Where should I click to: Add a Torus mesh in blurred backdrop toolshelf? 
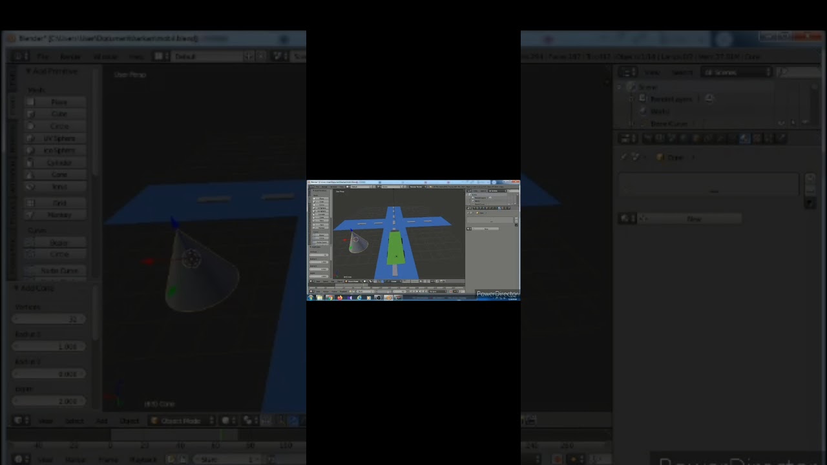pos(55,187)
